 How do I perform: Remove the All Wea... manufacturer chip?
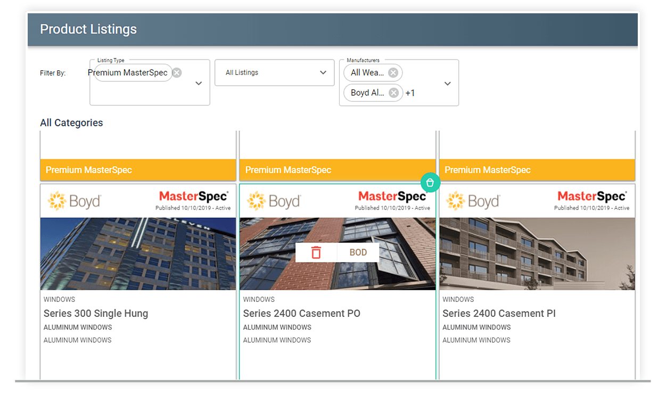click(393, 72)
